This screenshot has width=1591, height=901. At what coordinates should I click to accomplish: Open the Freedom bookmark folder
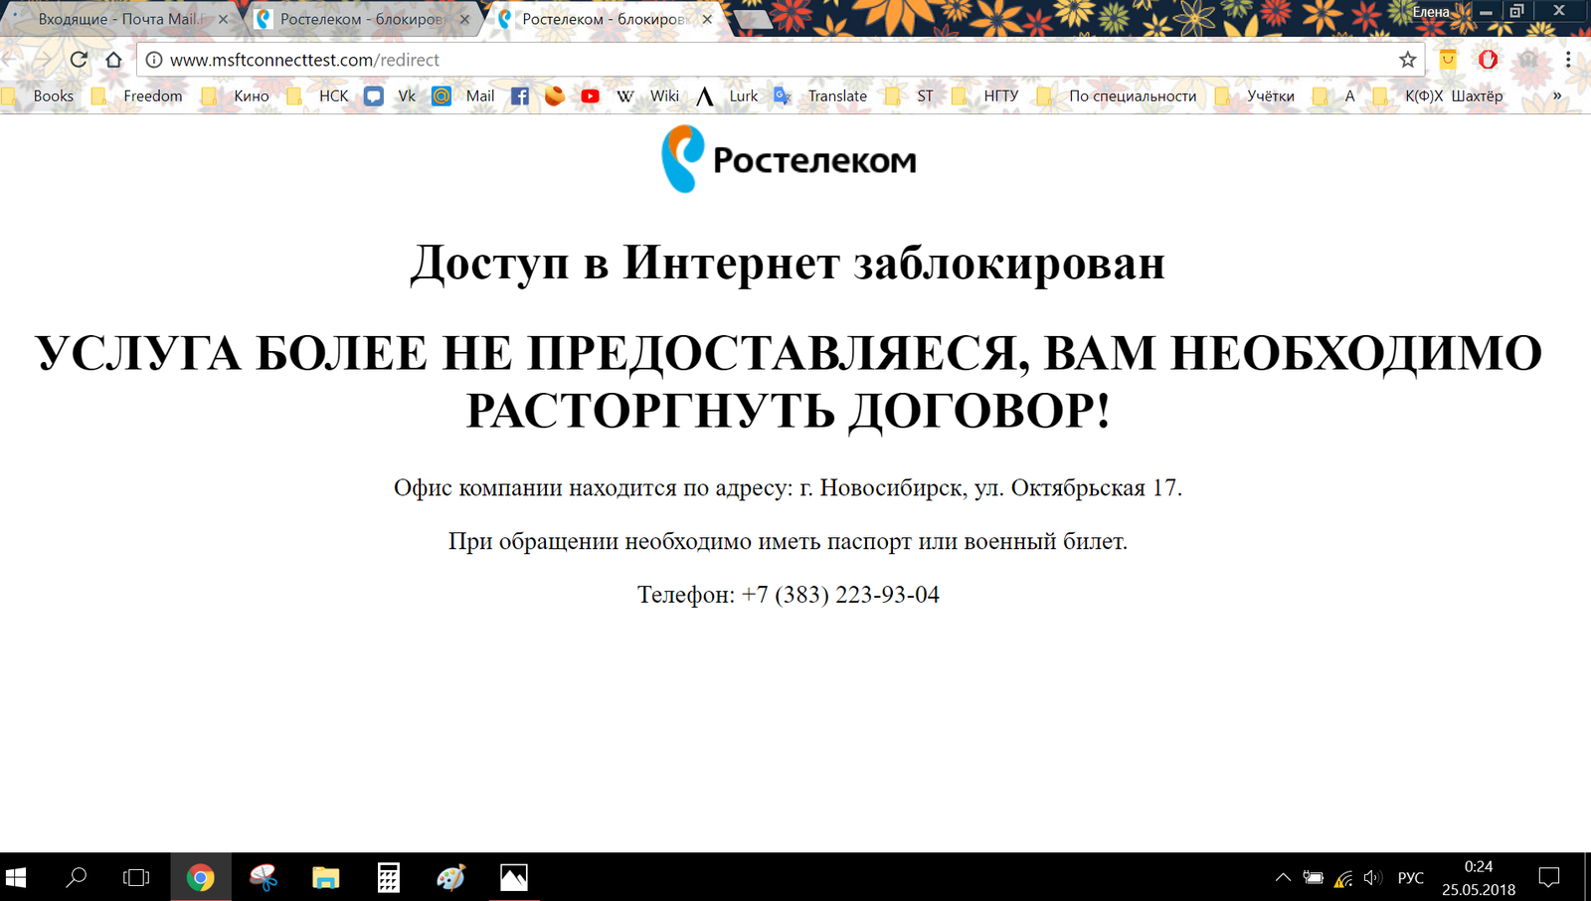[x=137, y=95]
